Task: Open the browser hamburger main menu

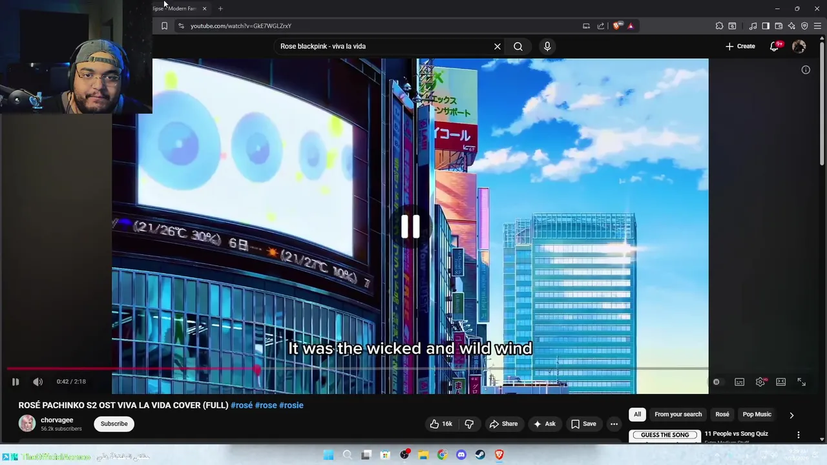Action: point(817,26)
